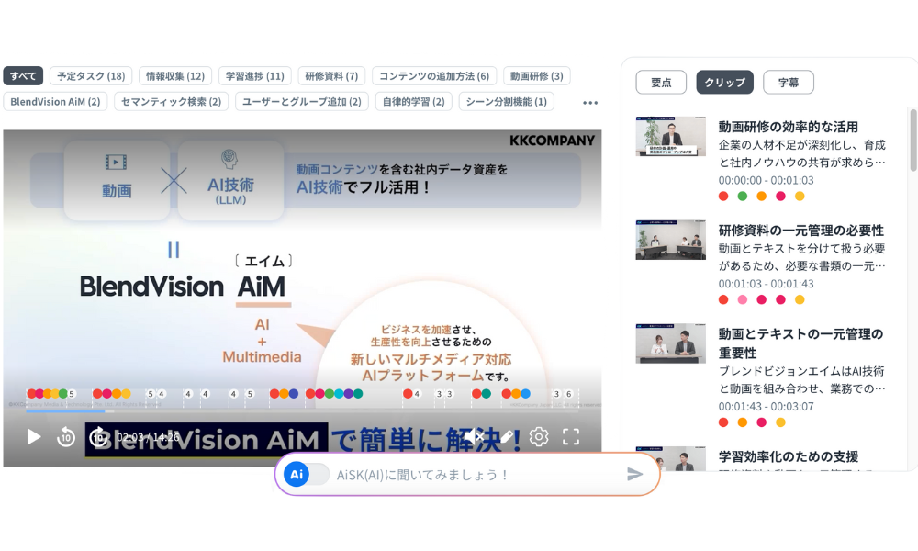Unmute the video volume icon
The width and height of the screenshot is (918, 551).
[473, 436]
